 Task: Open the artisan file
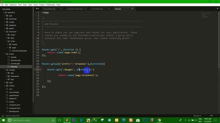(11, 102)
